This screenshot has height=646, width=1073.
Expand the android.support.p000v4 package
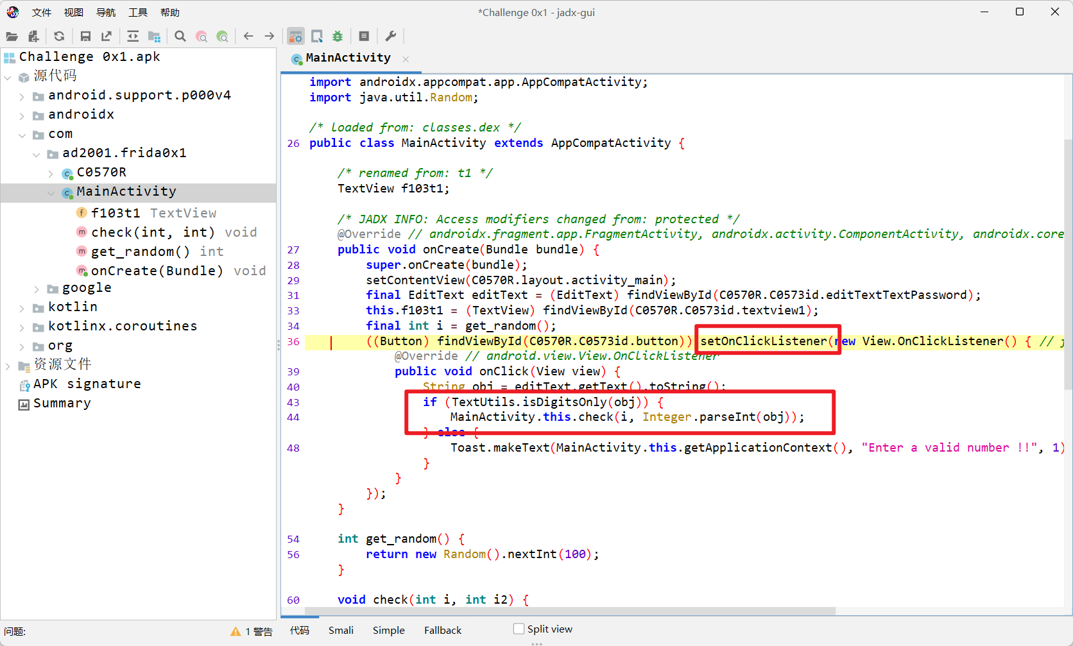click(22, 97)
